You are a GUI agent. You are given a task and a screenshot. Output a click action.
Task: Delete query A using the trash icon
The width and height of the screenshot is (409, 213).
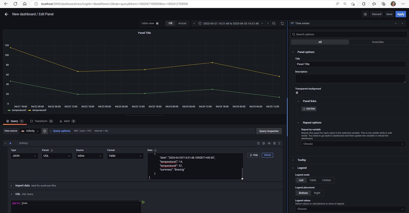(x=274, y=143)
